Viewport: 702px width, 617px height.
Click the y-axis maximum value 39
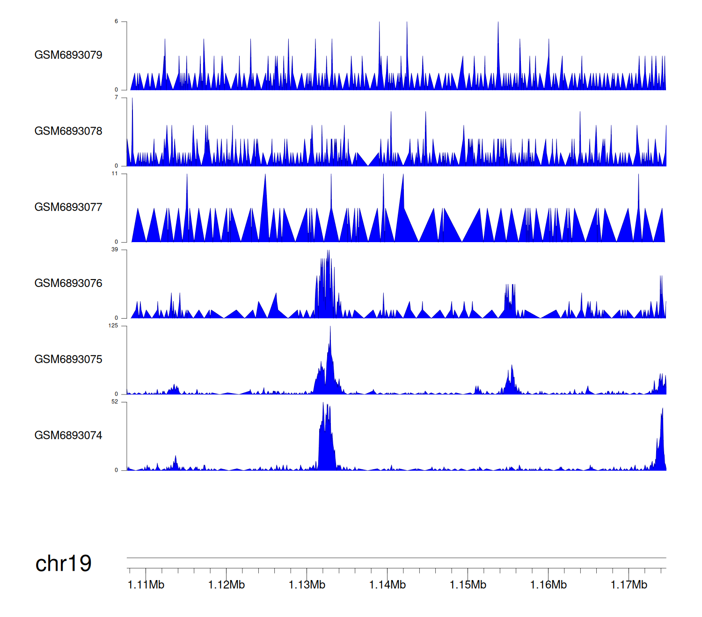(115, 250)
